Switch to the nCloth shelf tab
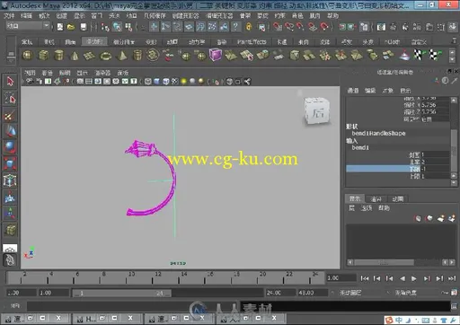The height and width of the screenshot is (325, 460). tap(392, 42)
